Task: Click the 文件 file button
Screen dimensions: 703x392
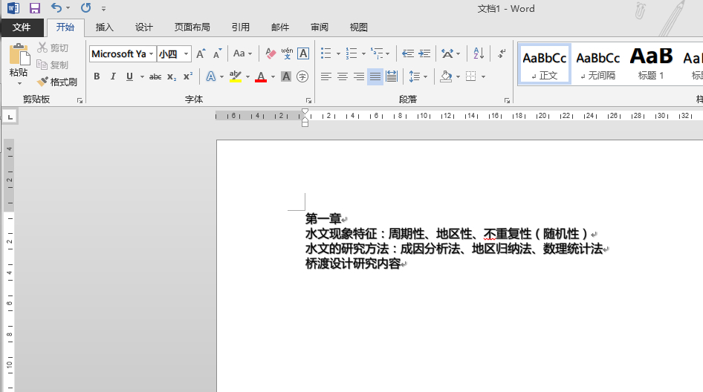Action: point(22,27)
